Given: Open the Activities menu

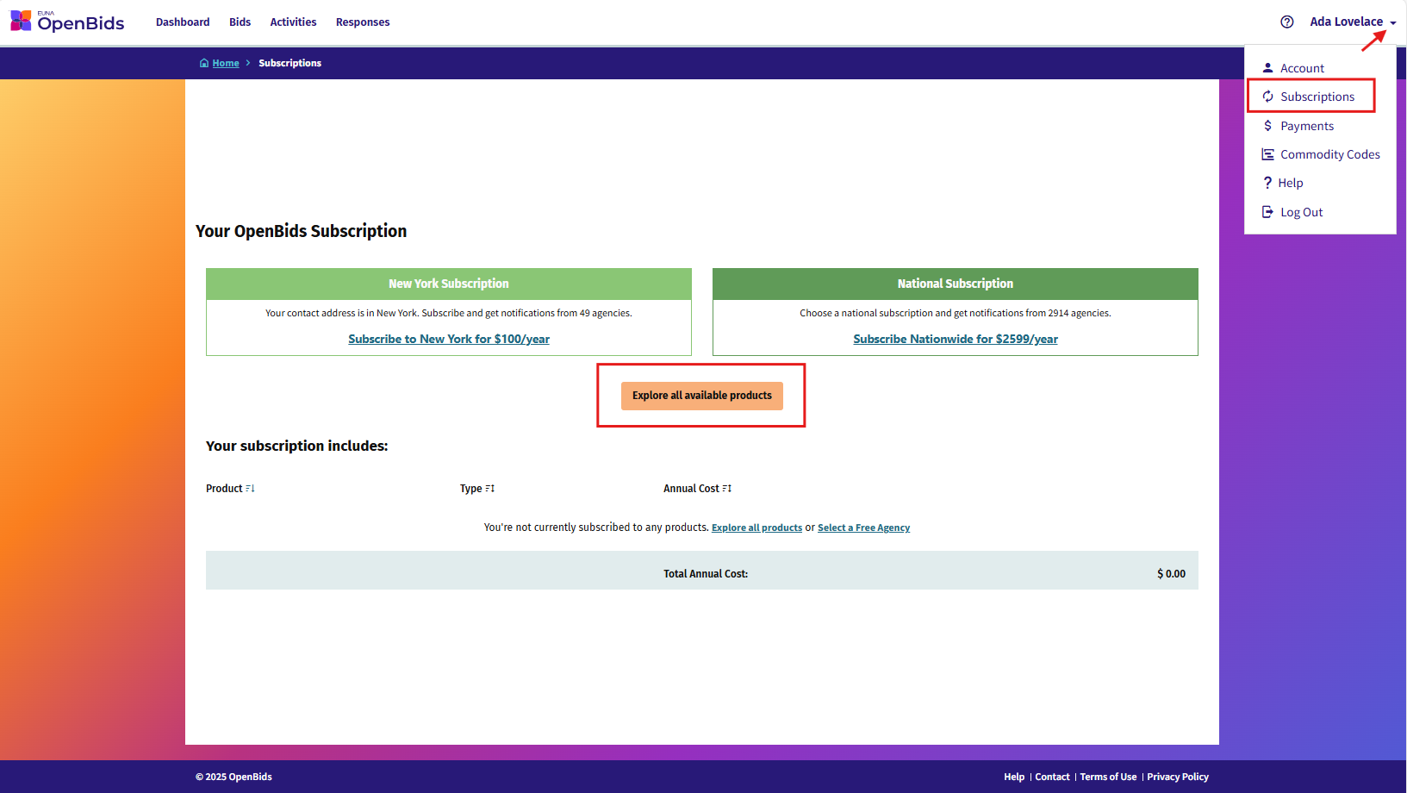Looking at the screenshot, I should pyautogui.click(x=293, y=22).
